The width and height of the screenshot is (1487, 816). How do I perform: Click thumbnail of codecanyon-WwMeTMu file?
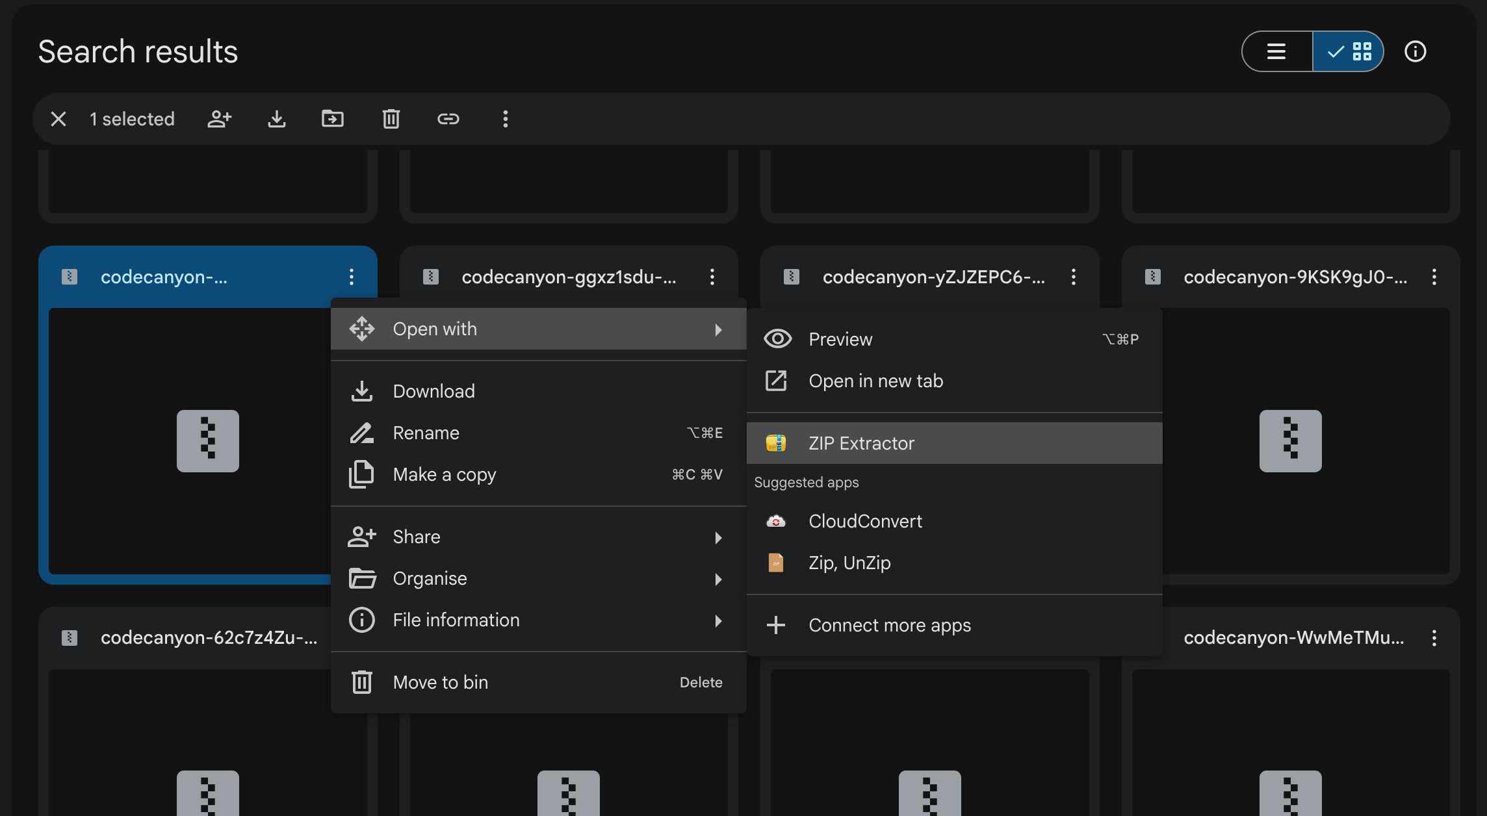click(1291, 743)
